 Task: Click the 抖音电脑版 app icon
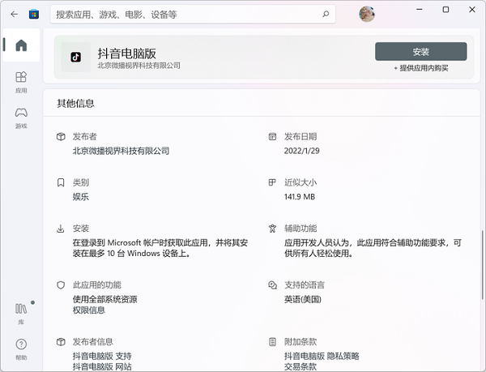75,57
